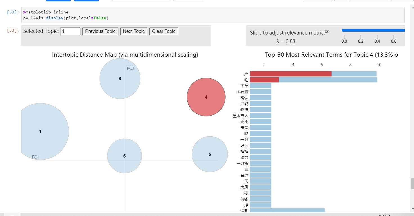Click the Intertopic Distance Map title
Image resolution: width=414 pixels, height=216 pixels.
(125, 55)
